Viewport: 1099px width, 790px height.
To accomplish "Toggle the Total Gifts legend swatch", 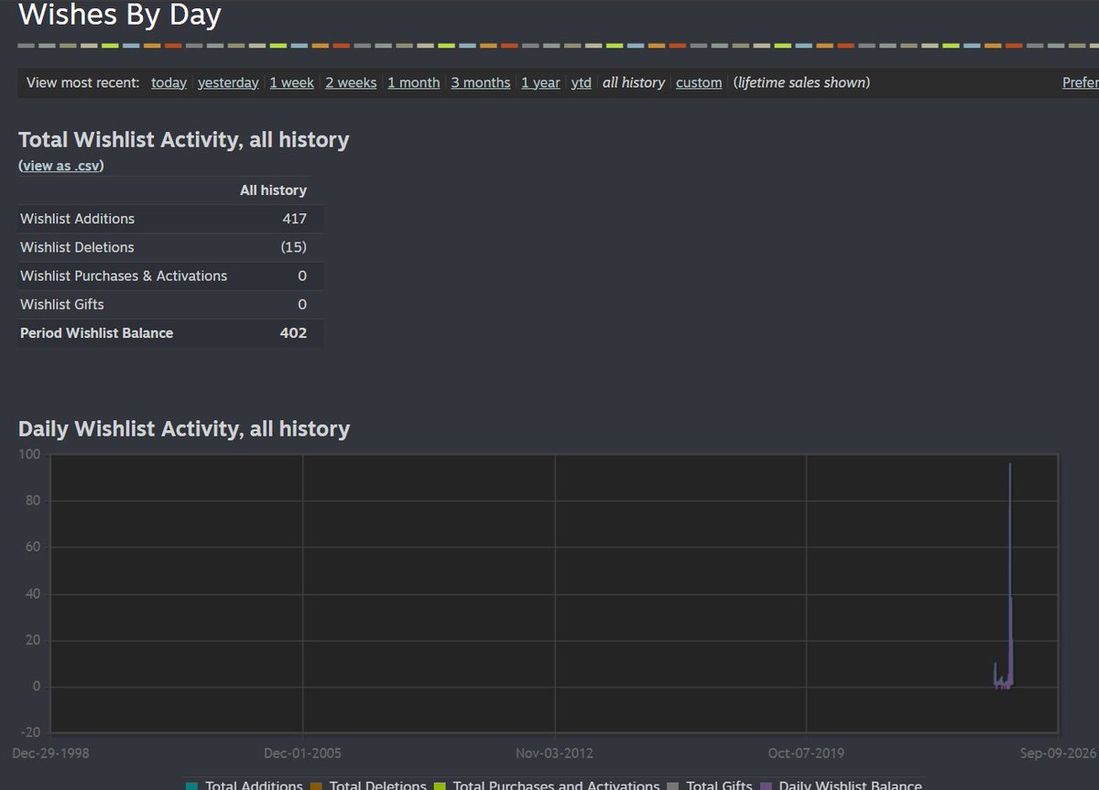I will pyautogui.click(x=673, y=785).
